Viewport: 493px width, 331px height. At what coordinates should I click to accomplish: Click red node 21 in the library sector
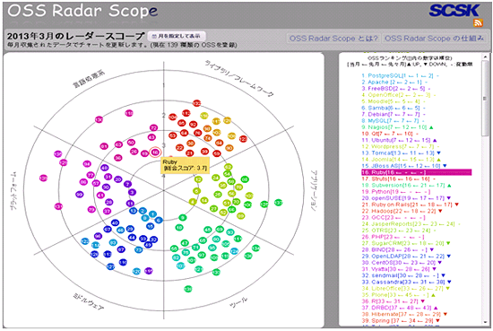tap(189, 153)
